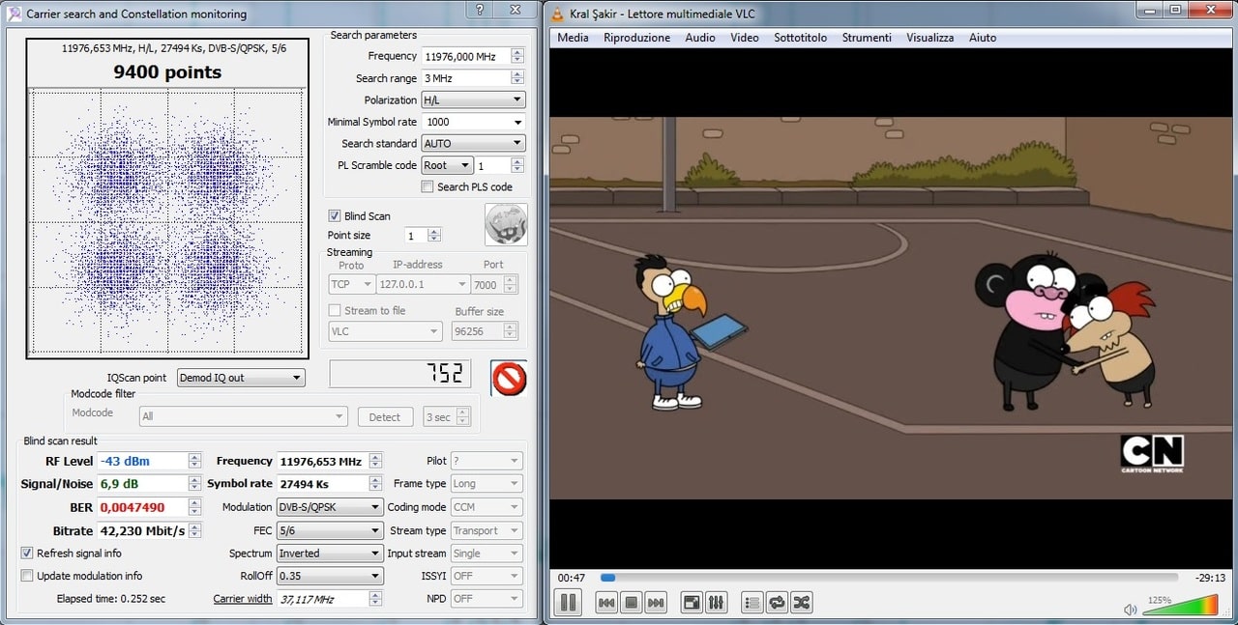Viewport: 1238px width, 625px height.
Task: Open the Spectrum Inverted dropdown
Action: click(329, 553)
